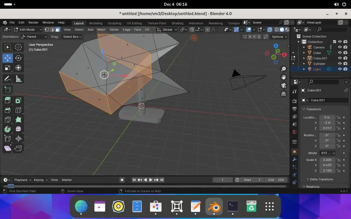Toggle X-ray display
Screen dimensions: 351x219
pos(270,30)
